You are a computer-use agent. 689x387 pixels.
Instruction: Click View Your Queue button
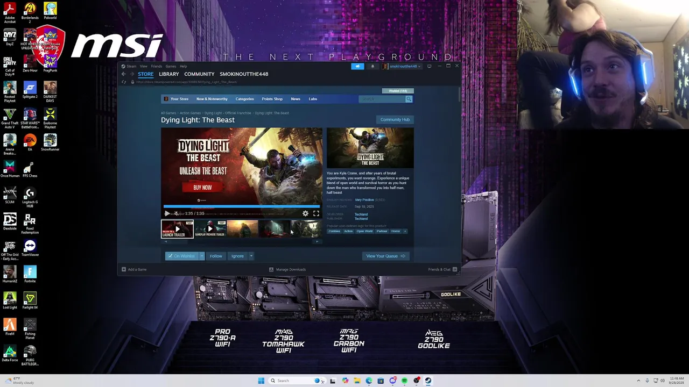click(x=385, y=256)
